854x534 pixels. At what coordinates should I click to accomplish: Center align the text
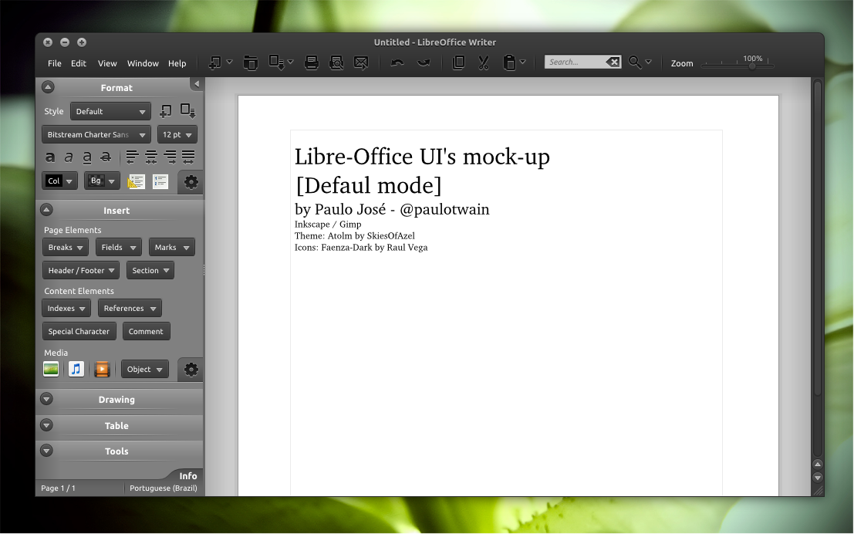click(151, 157)
